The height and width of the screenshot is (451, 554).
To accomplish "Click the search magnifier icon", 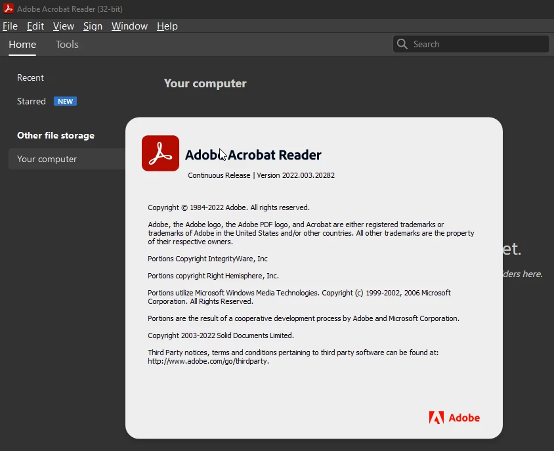I will 402,44.
